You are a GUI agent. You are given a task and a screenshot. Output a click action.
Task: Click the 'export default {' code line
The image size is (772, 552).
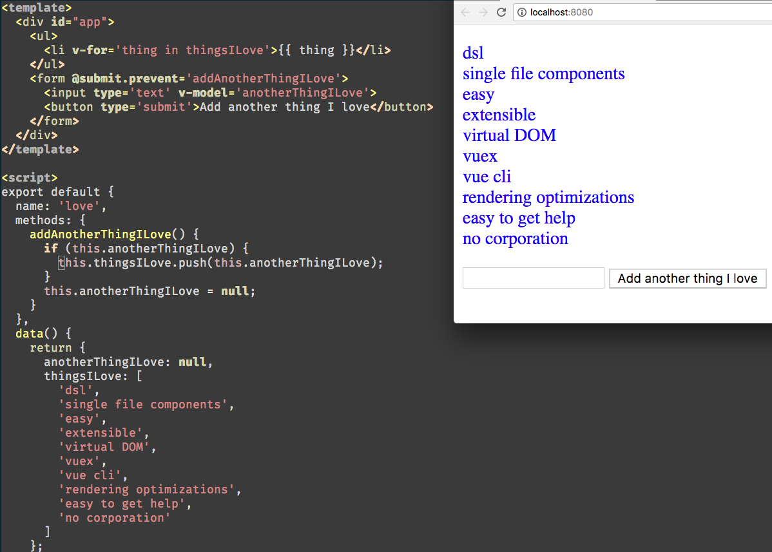(57, 192)
